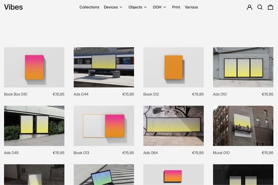Image resolution: width=278 pixels, height=185 pixels.
Task: Click the search magnifier icon
Action: [x=260, y=7]
